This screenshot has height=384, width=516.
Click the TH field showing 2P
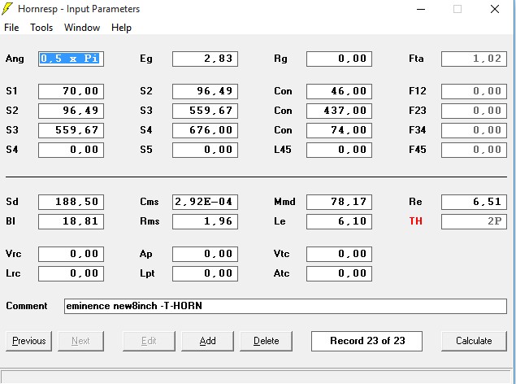pyautogui.click(x=474, y=221)
